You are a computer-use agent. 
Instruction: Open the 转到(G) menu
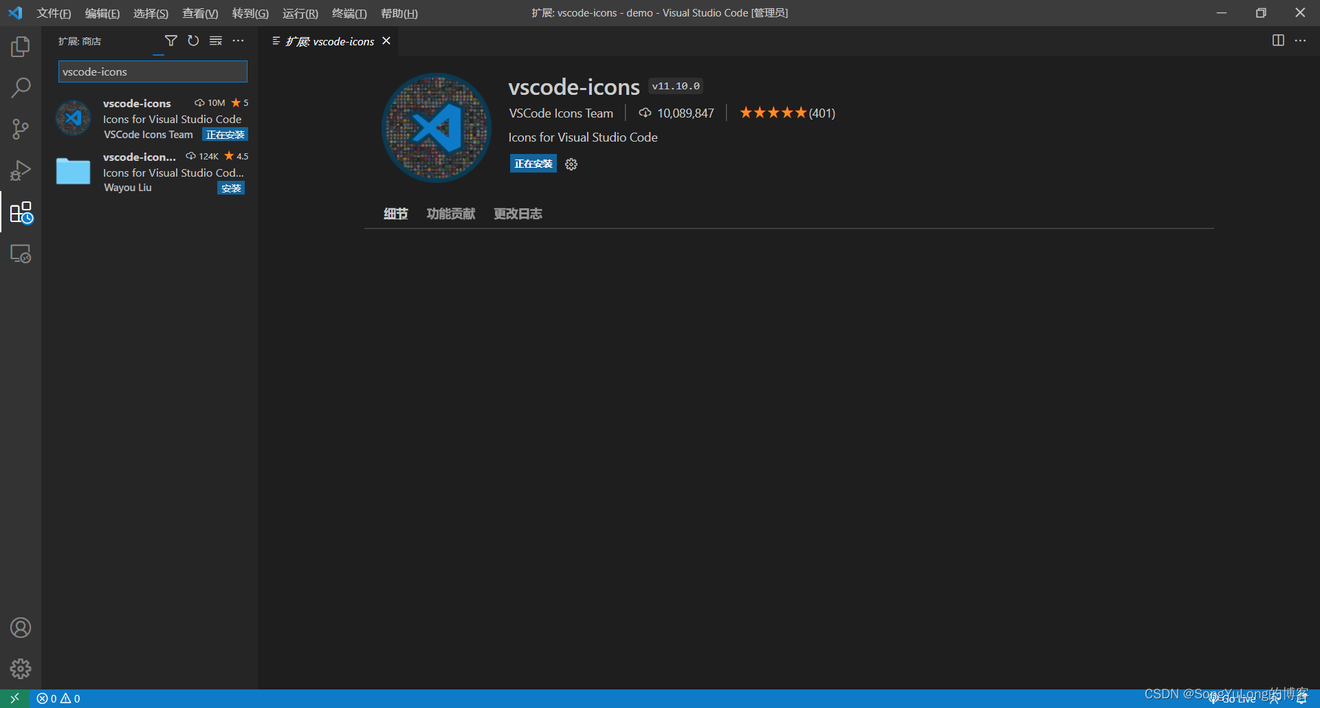coord(250,14)
